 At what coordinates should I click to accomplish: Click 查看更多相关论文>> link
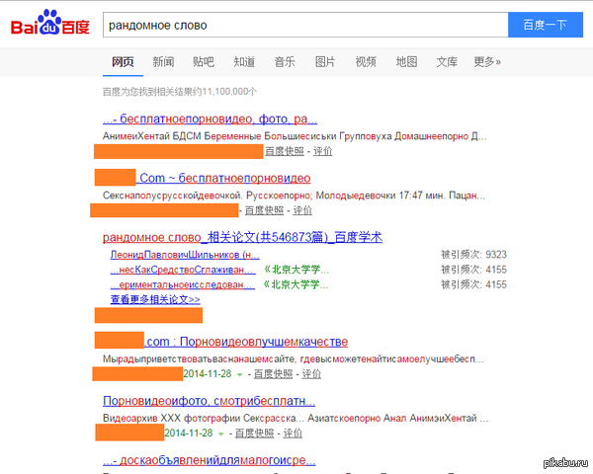pyautogui.click(x=155, y=300)
